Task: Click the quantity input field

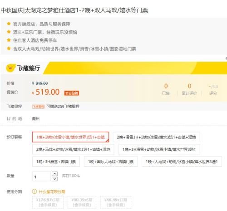Action: click(41, 177)
